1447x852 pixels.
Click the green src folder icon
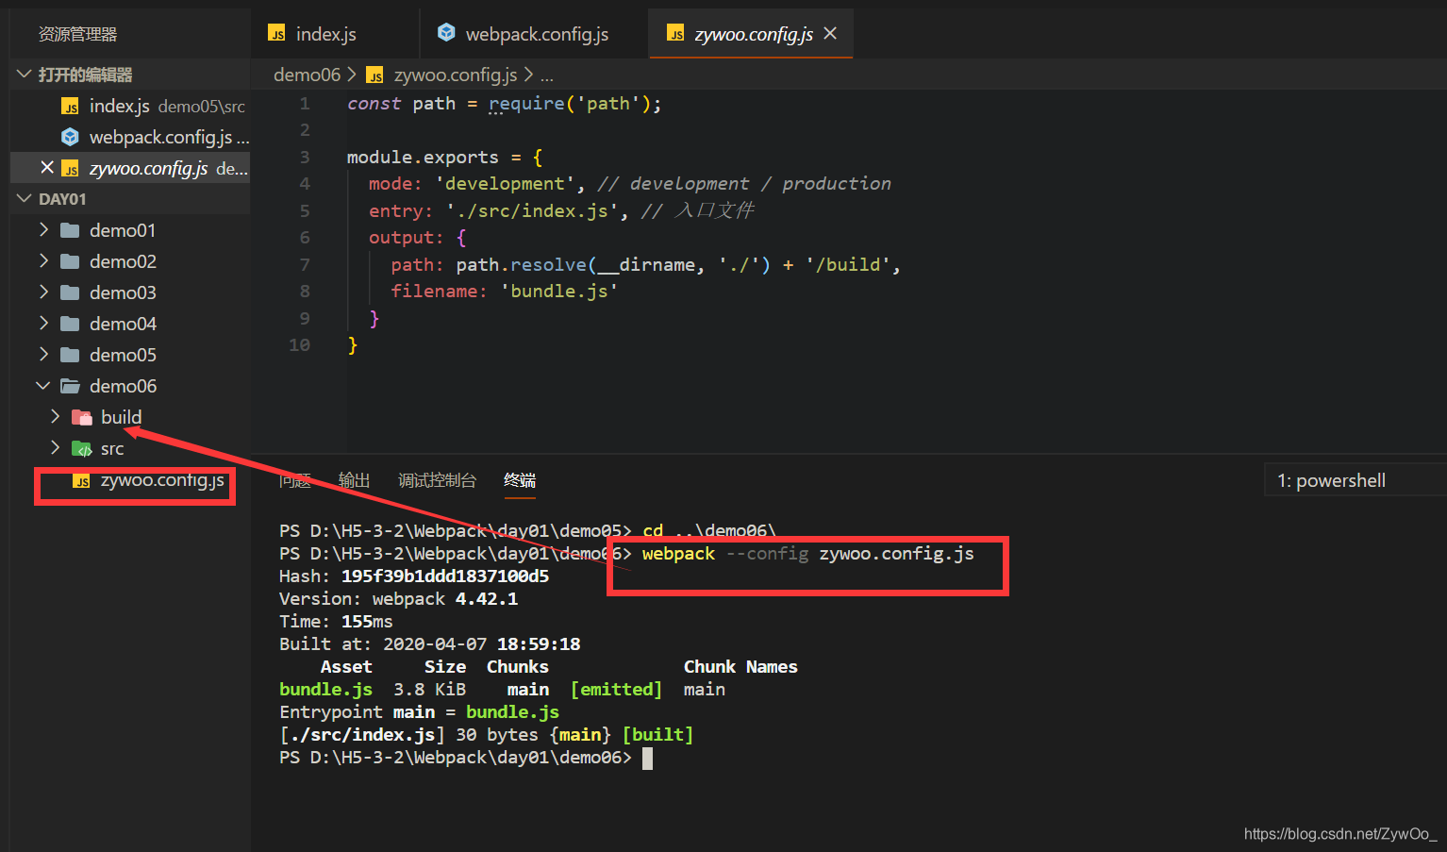point(82,448)
